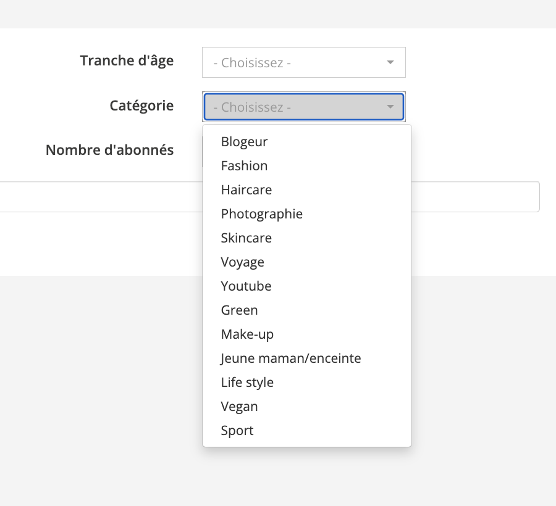Select Sport at the list bottom
556x506 pixels.
coord(238,431)
